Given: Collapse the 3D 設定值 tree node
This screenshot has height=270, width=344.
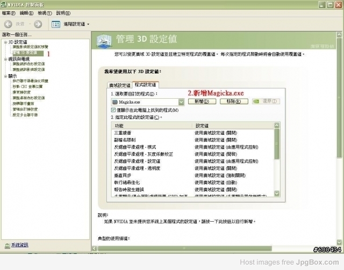Looking at the screenshot, I should 5,42.
